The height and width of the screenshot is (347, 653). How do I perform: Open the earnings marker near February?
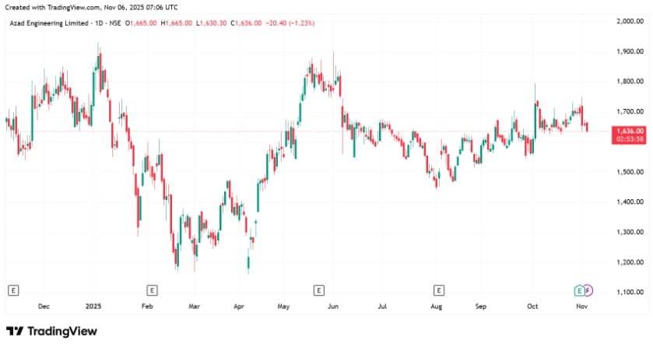click(152, 290)
